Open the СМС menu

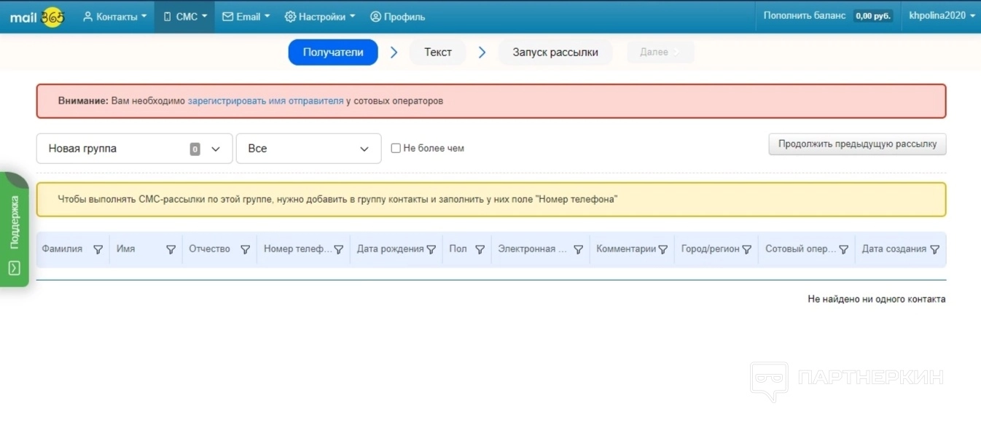(184, 16)
